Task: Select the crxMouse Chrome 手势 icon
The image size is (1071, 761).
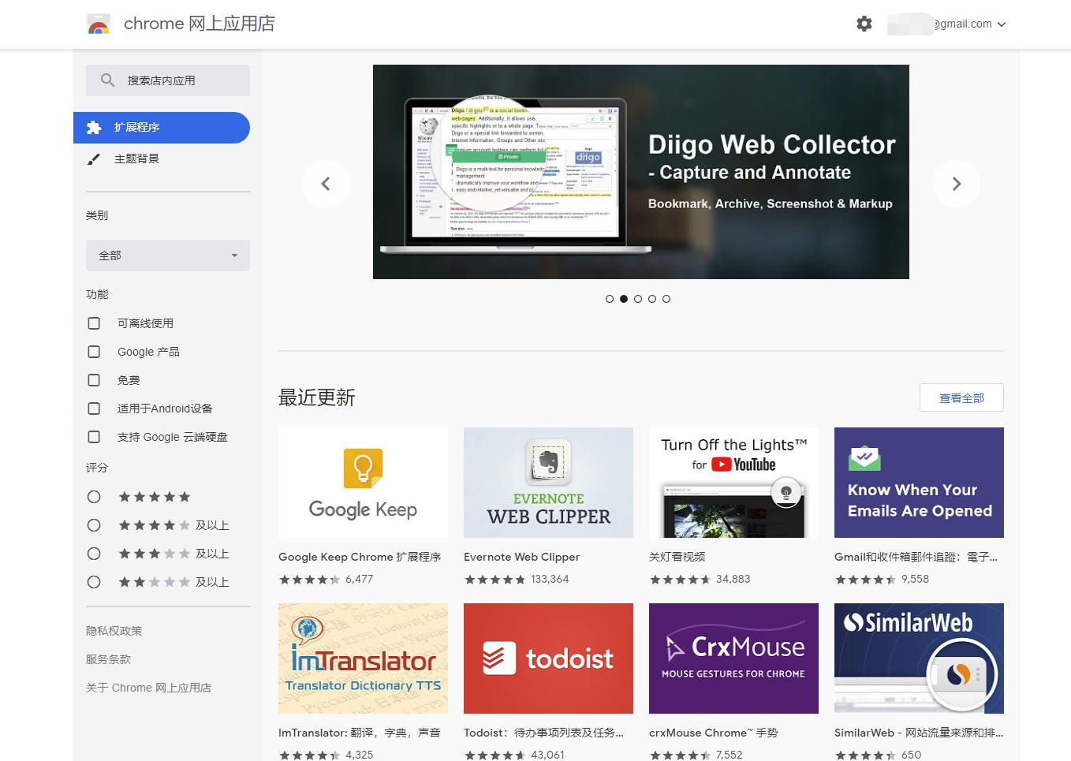Action: [x=733, y=658]
